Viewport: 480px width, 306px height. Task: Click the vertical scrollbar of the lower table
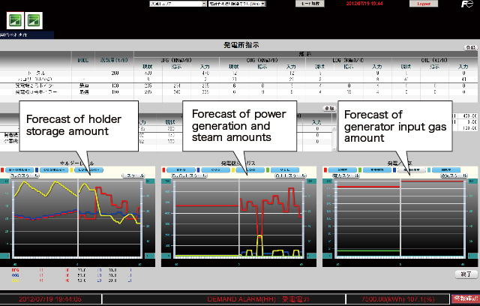(x=334, y=139)
